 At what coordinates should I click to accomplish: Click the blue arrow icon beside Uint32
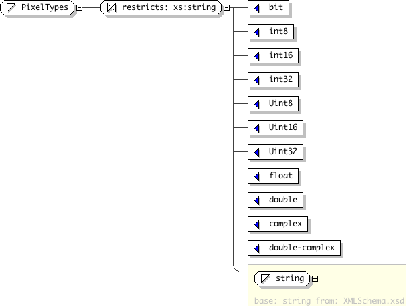tap(257, 152)
